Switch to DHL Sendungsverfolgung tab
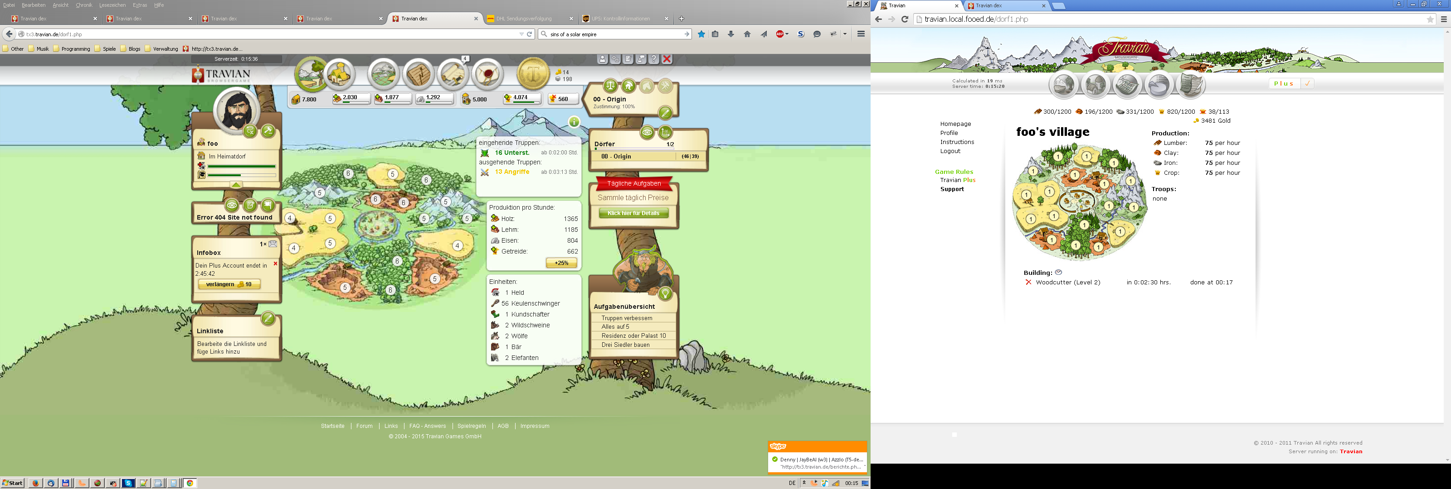Image resolution: width=1451 pixels, height=489 pixels. [x=524, y=19]
